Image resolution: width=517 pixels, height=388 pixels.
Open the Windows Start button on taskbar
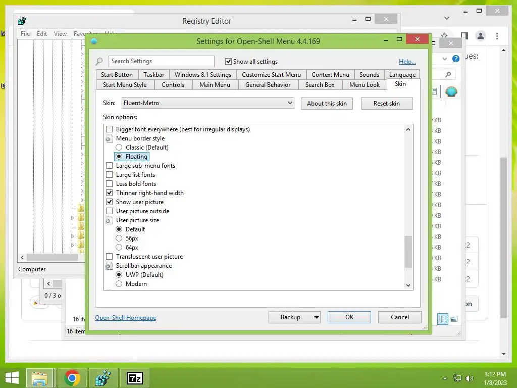[x=12, y=378]
